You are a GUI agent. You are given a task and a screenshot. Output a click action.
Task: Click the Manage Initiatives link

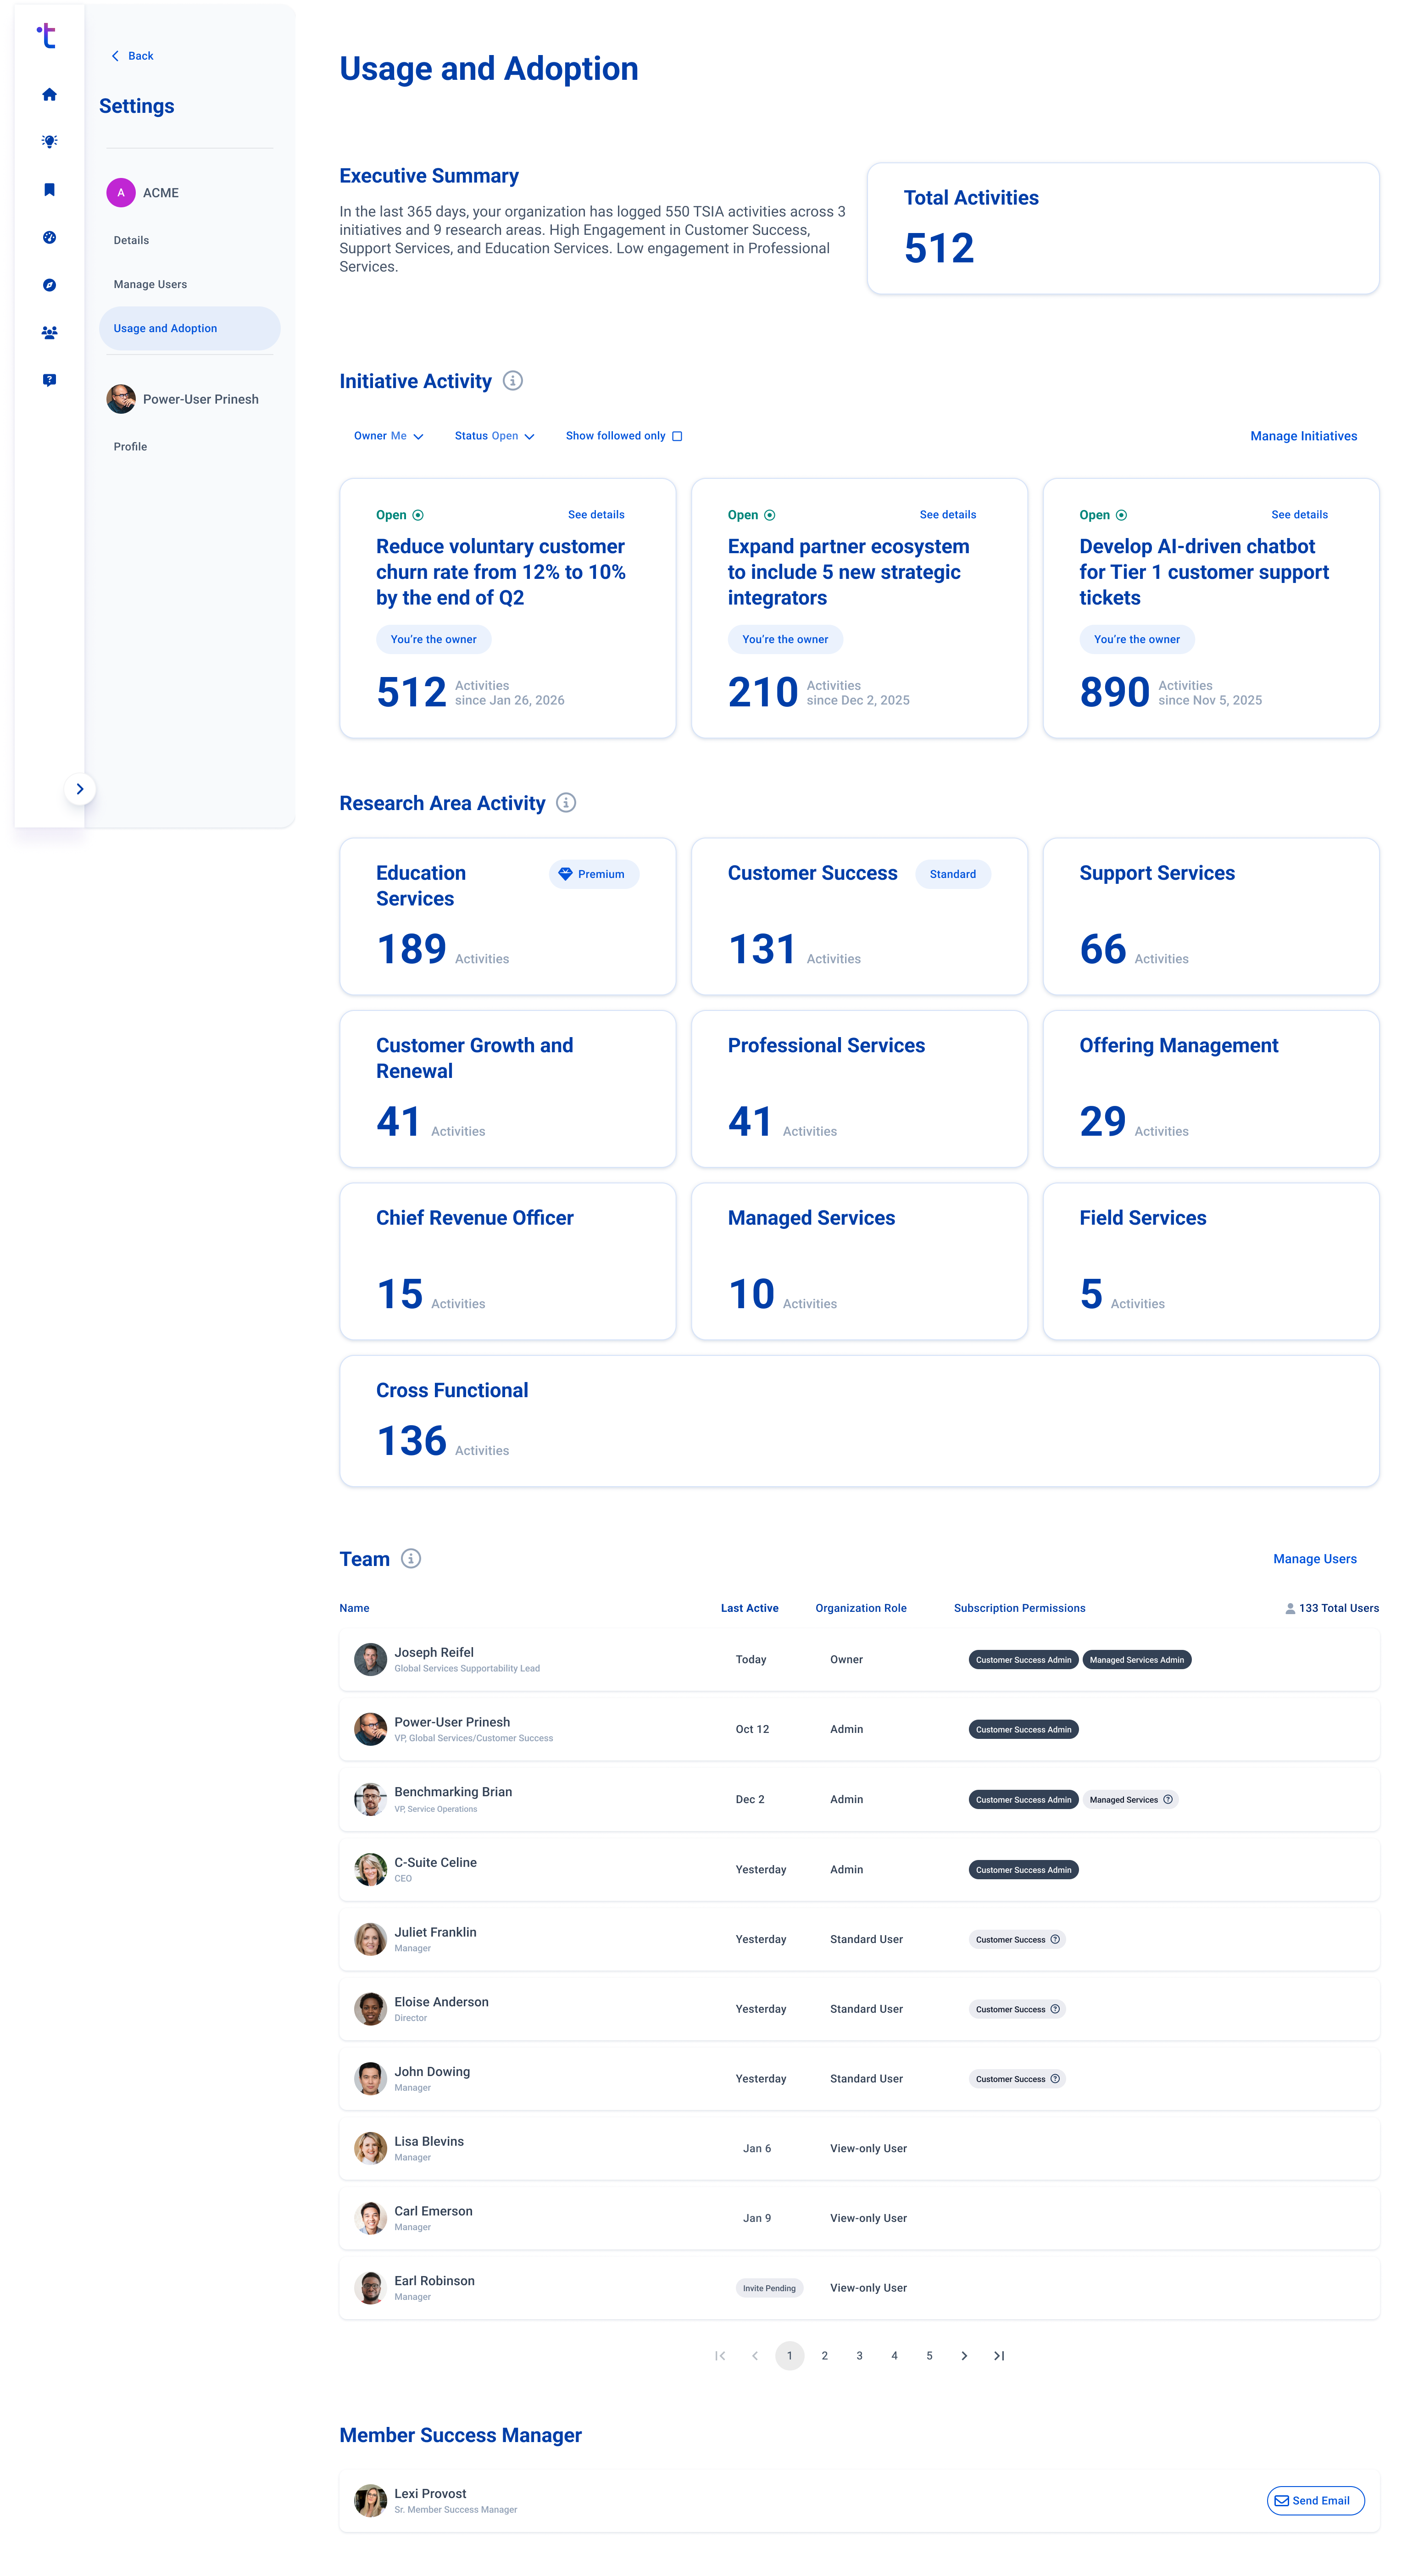(1303, 436)
